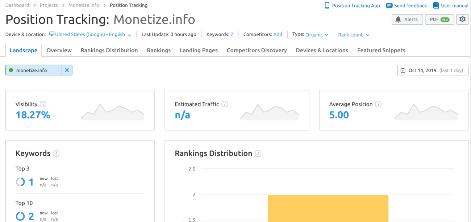471x222 pixels.
Task: Go to Projects breadcrumb
Action: point(49,5)
